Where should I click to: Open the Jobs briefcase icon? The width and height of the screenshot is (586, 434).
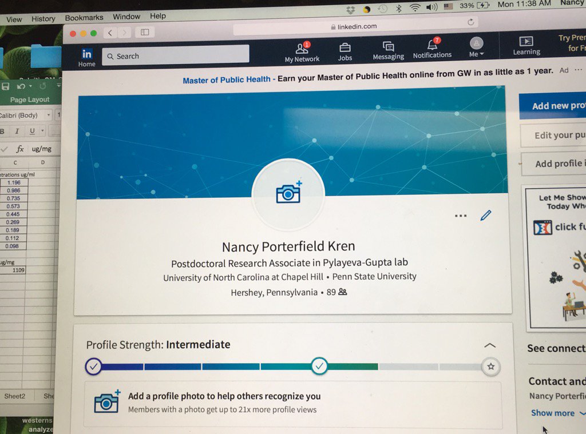pyautogui.click(x=345, y=51)
